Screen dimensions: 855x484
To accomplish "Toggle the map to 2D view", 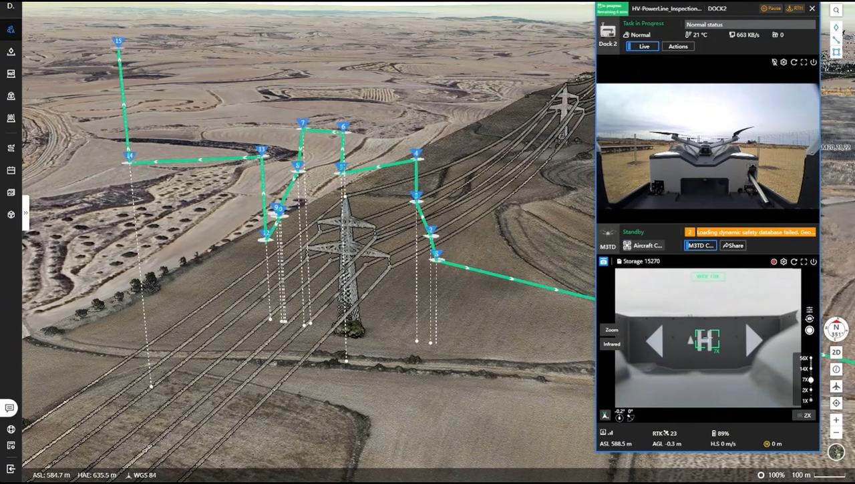I will pos(836,352).
